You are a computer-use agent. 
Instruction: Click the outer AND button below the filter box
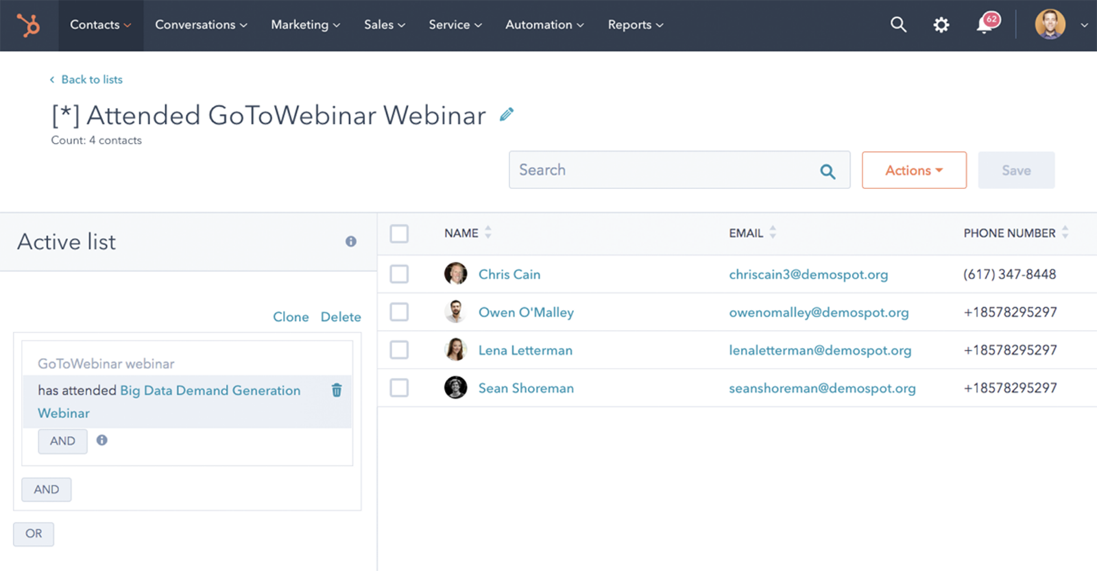coord(47,490)
